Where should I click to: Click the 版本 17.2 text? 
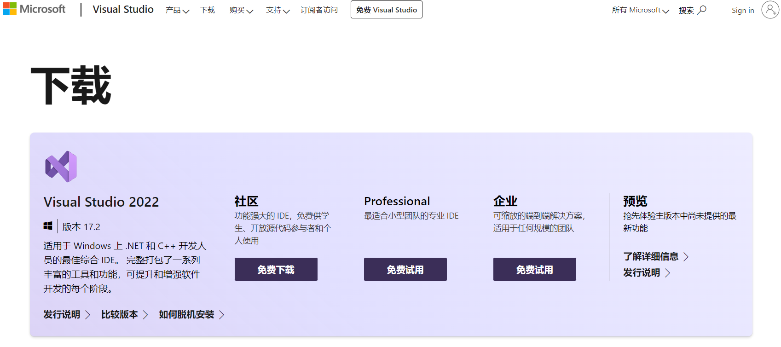pyautogui.click(x=81, y=227)
